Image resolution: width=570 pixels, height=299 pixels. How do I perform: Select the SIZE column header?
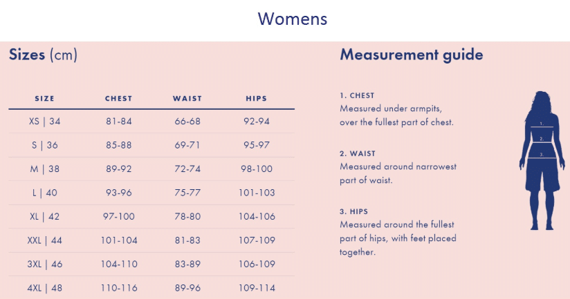(45, 98)
